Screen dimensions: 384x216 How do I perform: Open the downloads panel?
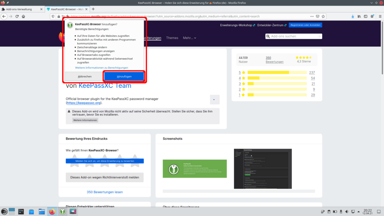352,16
